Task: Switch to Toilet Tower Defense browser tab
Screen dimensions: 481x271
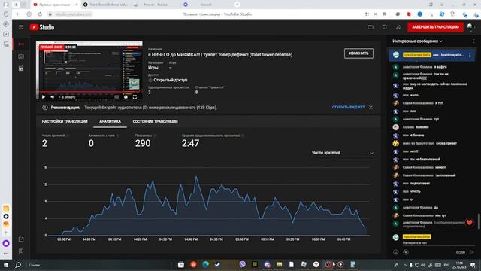Action: (105, 5)
